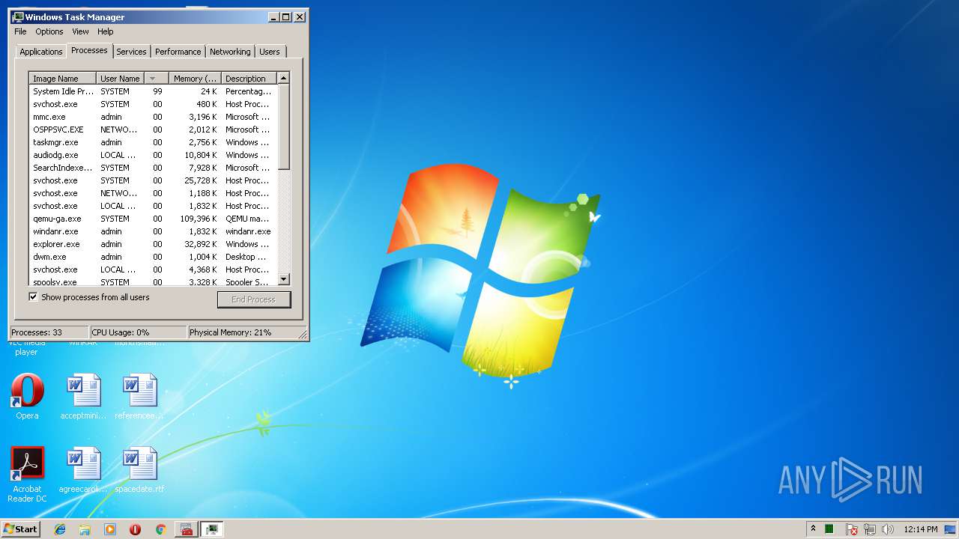
Task: Click process list scrollbar down arrow
Action: pos(283,279)
